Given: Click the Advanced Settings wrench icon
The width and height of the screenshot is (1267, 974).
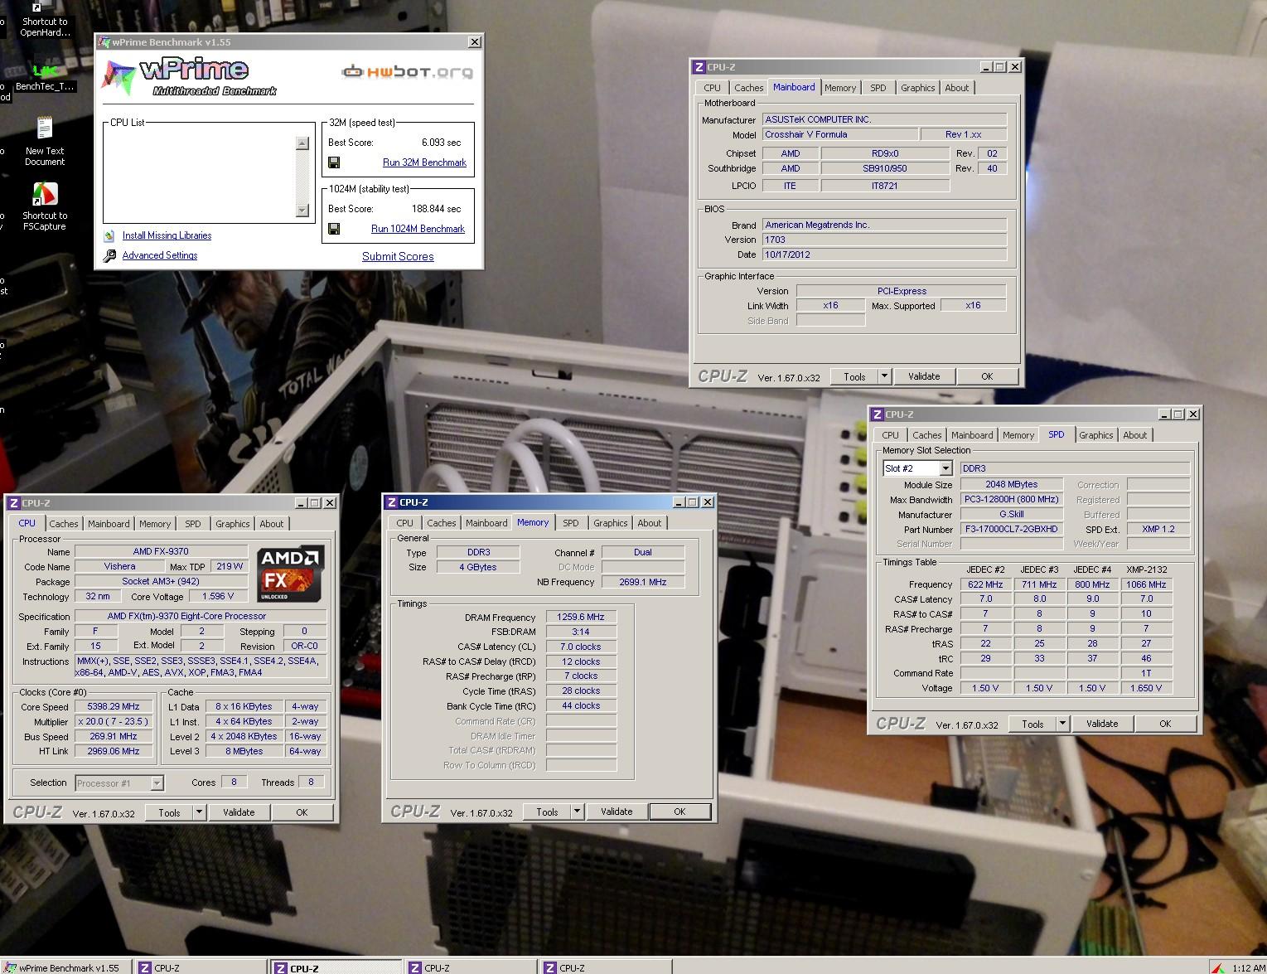Looking at the screenshot, I should coord(109,256).
